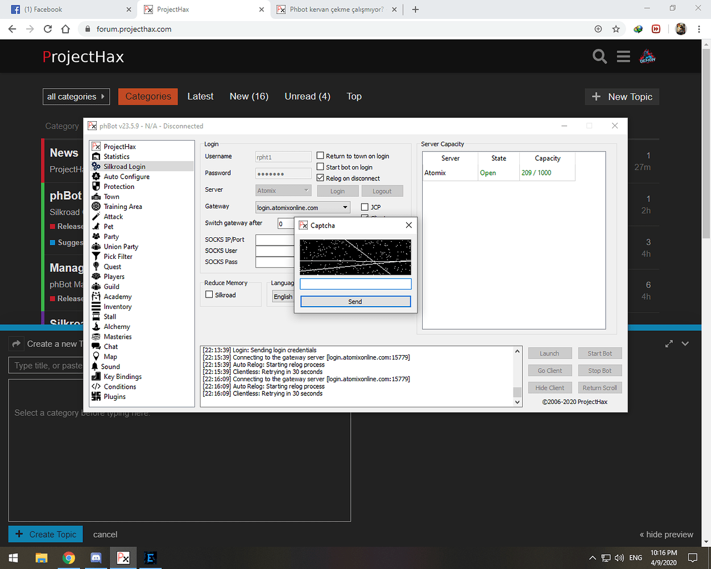Enable Return to town on login
Screen dimensions: 711x569
click(x=321, y=155)
